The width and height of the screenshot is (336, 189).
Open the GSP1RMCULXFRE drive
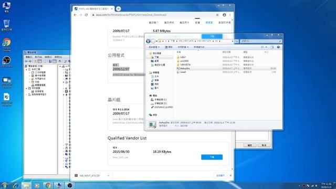[x=162, y=107]
